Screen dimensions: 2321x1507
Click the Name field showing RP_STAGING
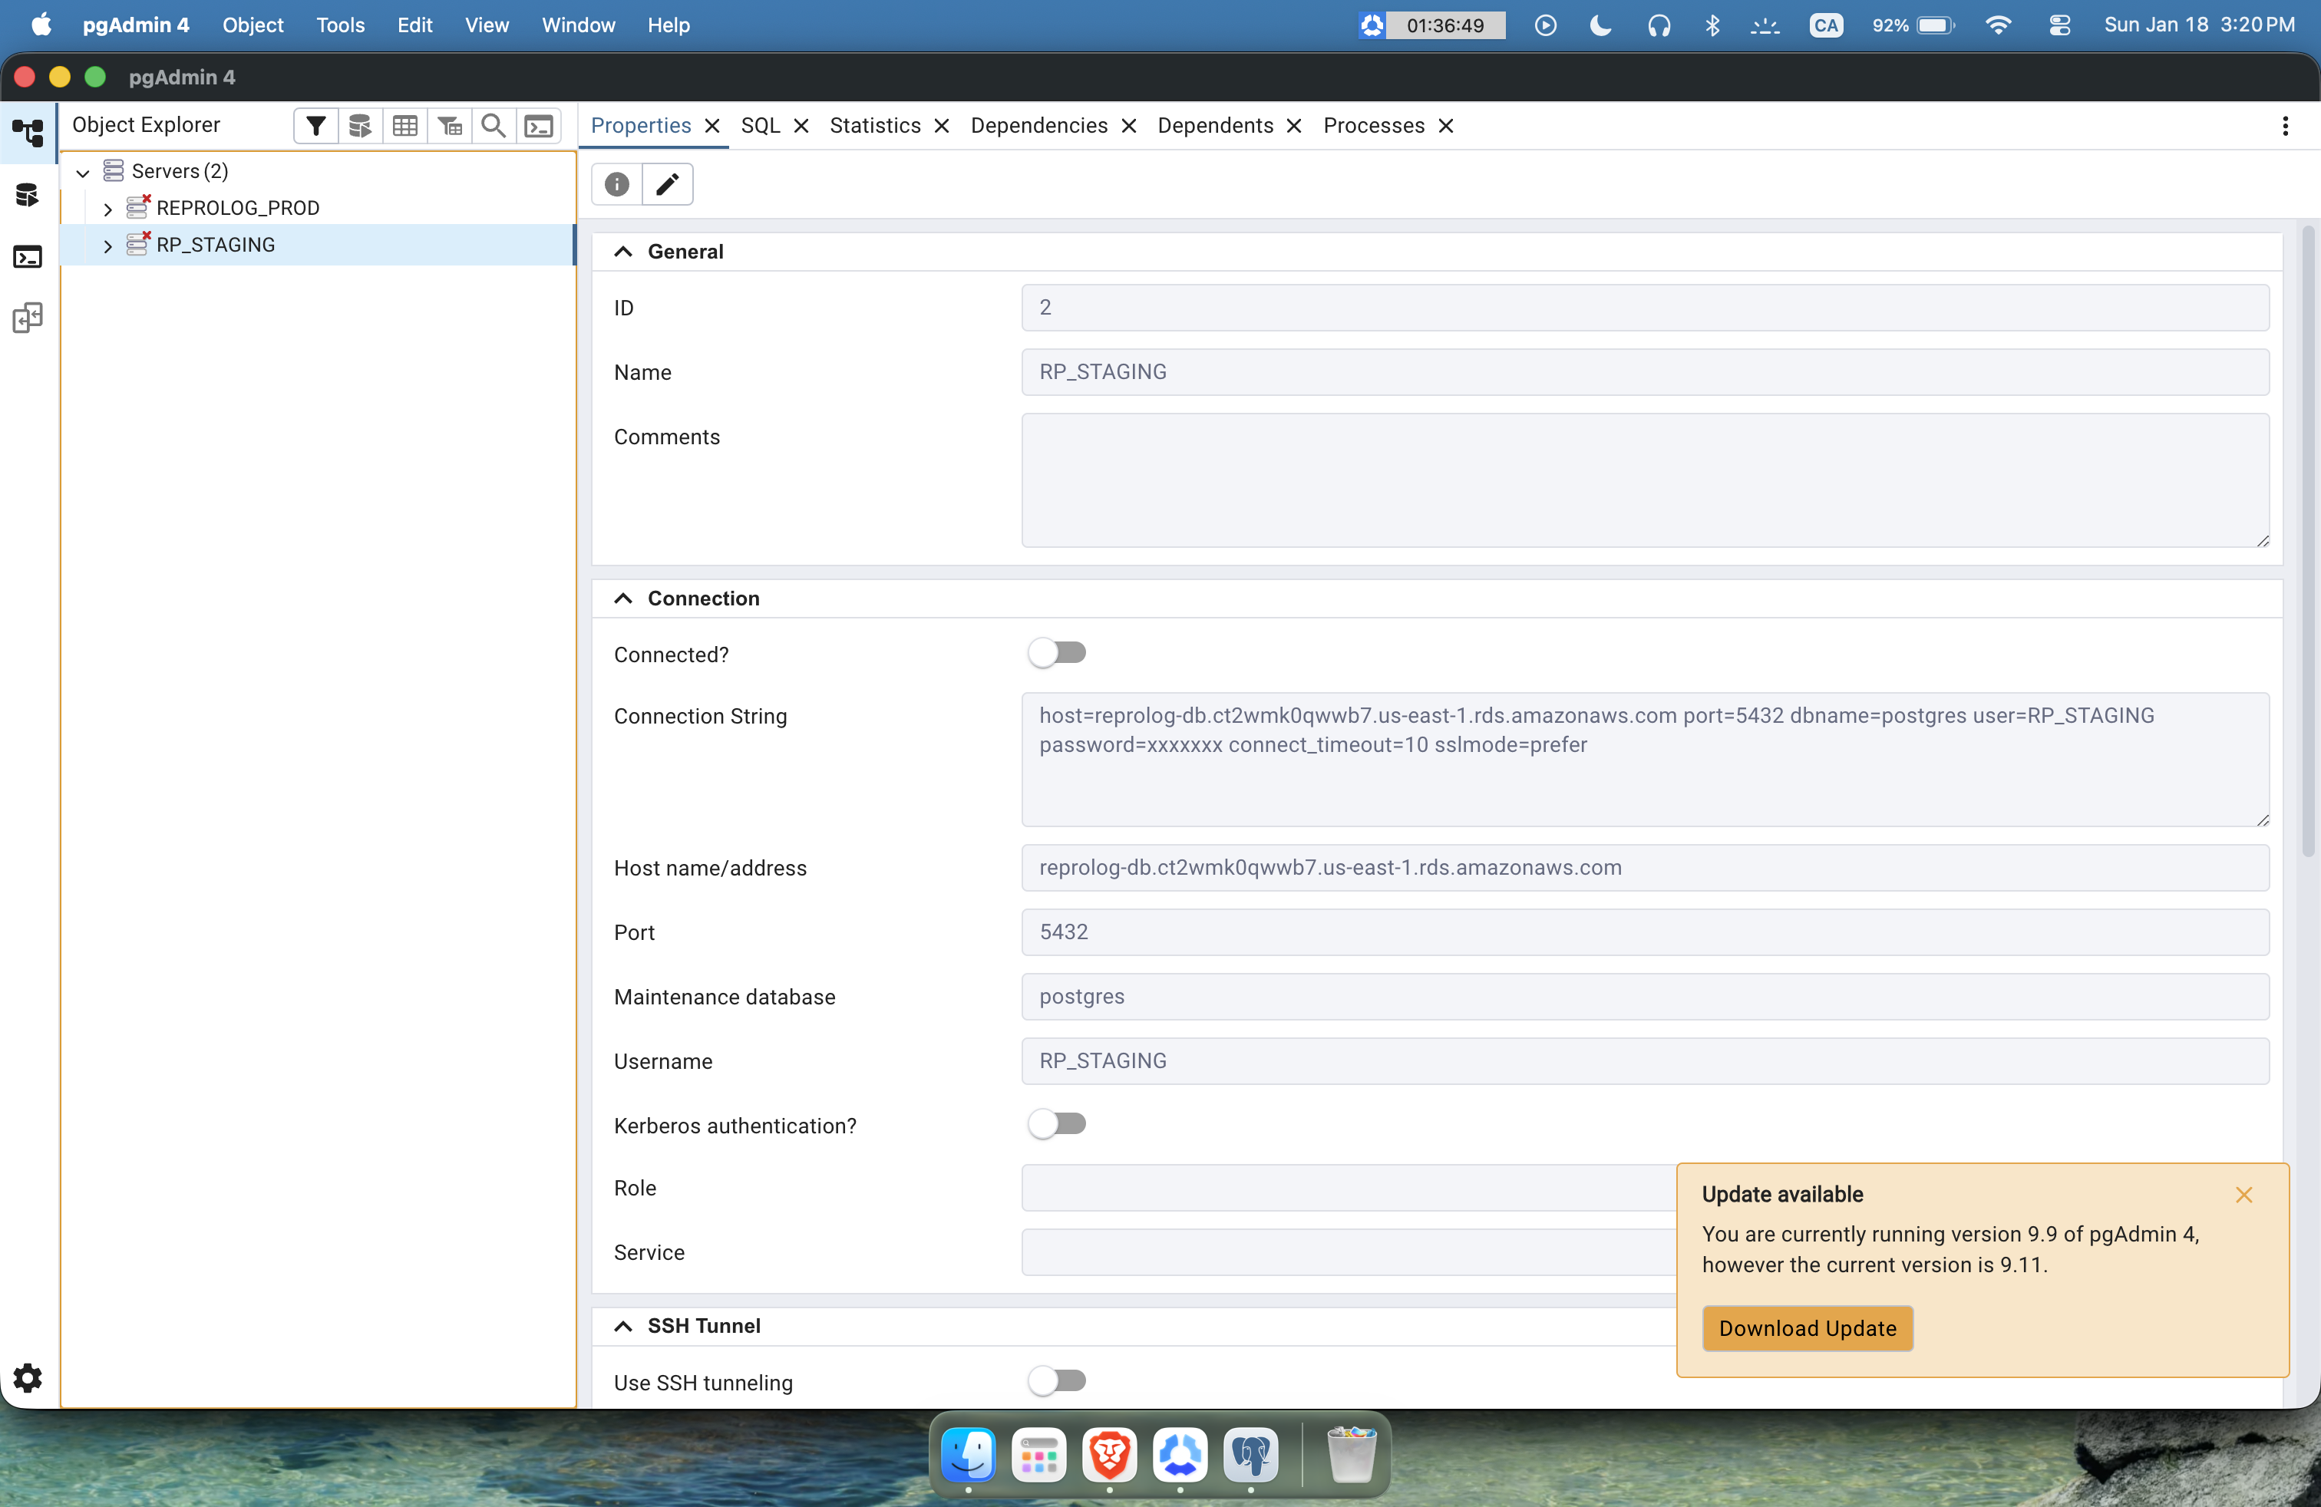pos(1645,372)
